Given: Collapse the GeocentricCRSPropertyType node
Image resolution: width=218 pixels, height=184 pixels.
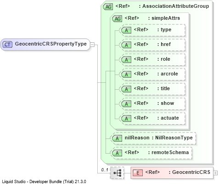Looking at the screenshot, I should 92,45.
